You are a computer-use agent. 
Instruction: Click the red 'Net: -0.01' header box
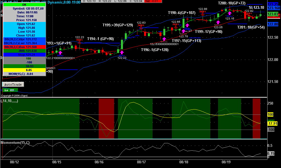coord(153,1)
